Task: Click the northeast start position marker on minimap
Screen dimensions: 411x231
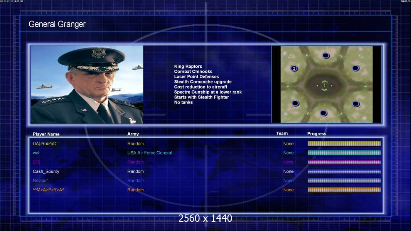Action: 355,68
